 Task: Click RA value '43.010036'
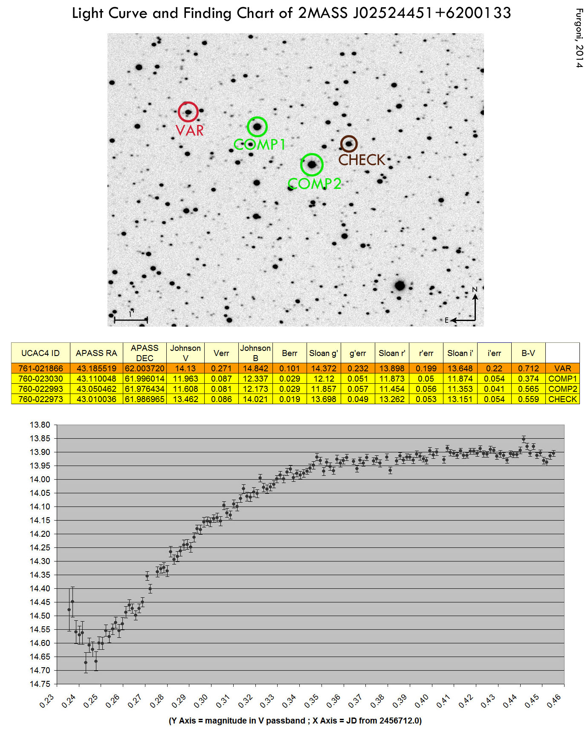pyautogui.click(x=96, y=399)
